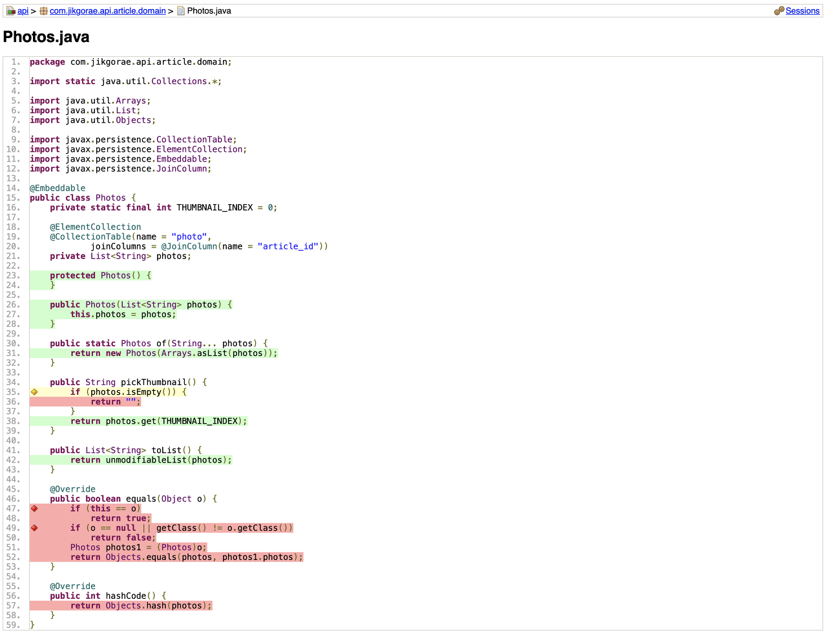Screen dimensions: 827x635
Task: Click the toList() method signature
Action: [125, 450]
